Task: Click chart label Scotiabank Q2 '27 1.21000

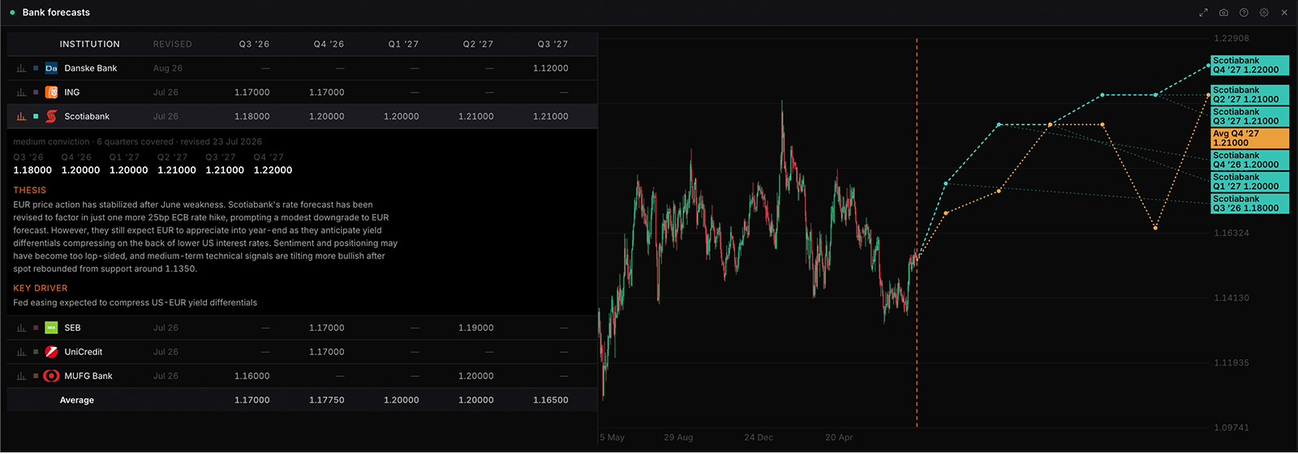Action: (1249, 95)
